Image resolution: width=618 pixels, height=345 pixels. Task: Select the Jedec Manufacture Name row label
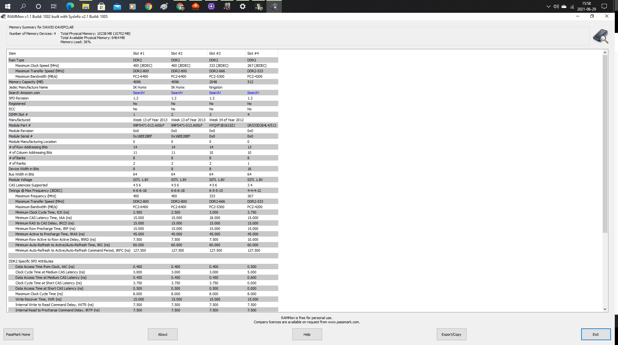tap(28, 87)
